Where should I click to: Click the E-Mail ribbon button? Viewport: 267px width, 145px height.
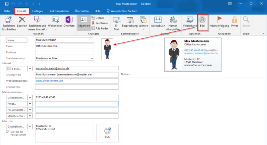pos(116,24)
